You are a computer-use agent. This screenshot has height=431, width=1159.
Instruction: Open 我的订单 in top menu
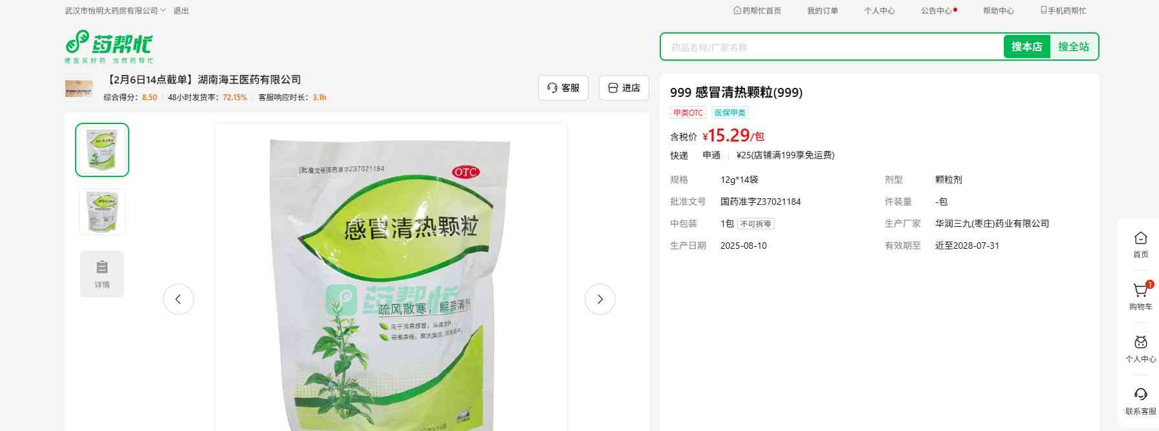(x=822, y=10)
